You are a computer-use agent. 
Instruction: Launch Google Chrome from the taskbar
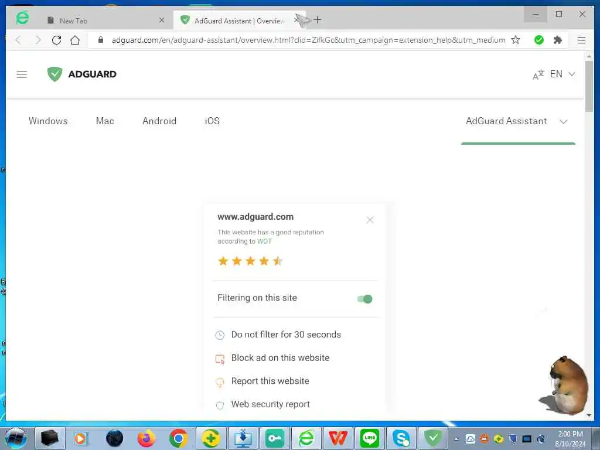pyautogui.click(x=178, y=438)
